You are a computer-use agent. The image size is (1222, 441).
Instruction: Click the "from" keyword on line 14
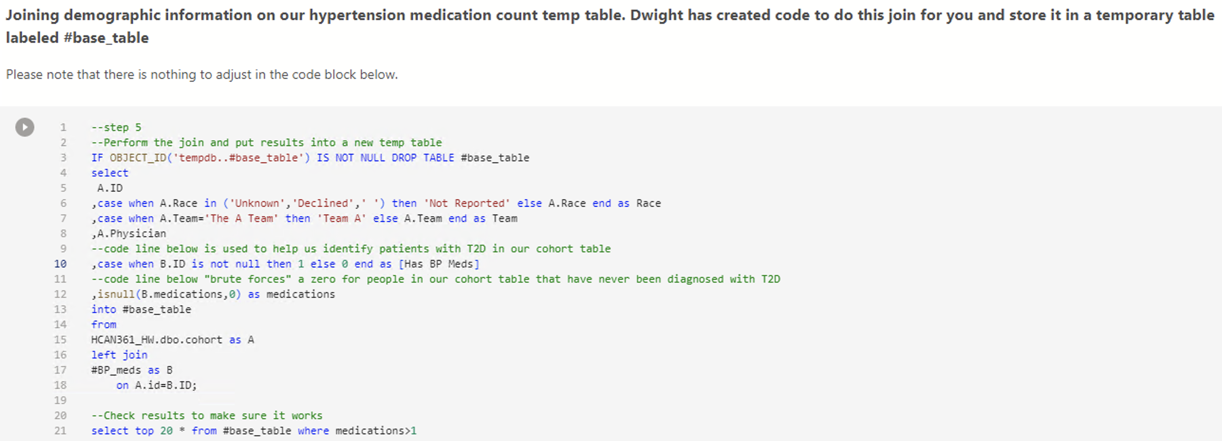[x=103, y=324]
